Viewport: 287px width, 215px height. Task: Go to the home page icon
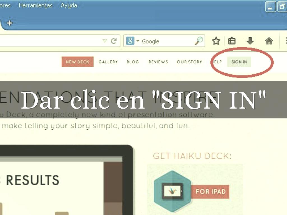click(269, 41)
